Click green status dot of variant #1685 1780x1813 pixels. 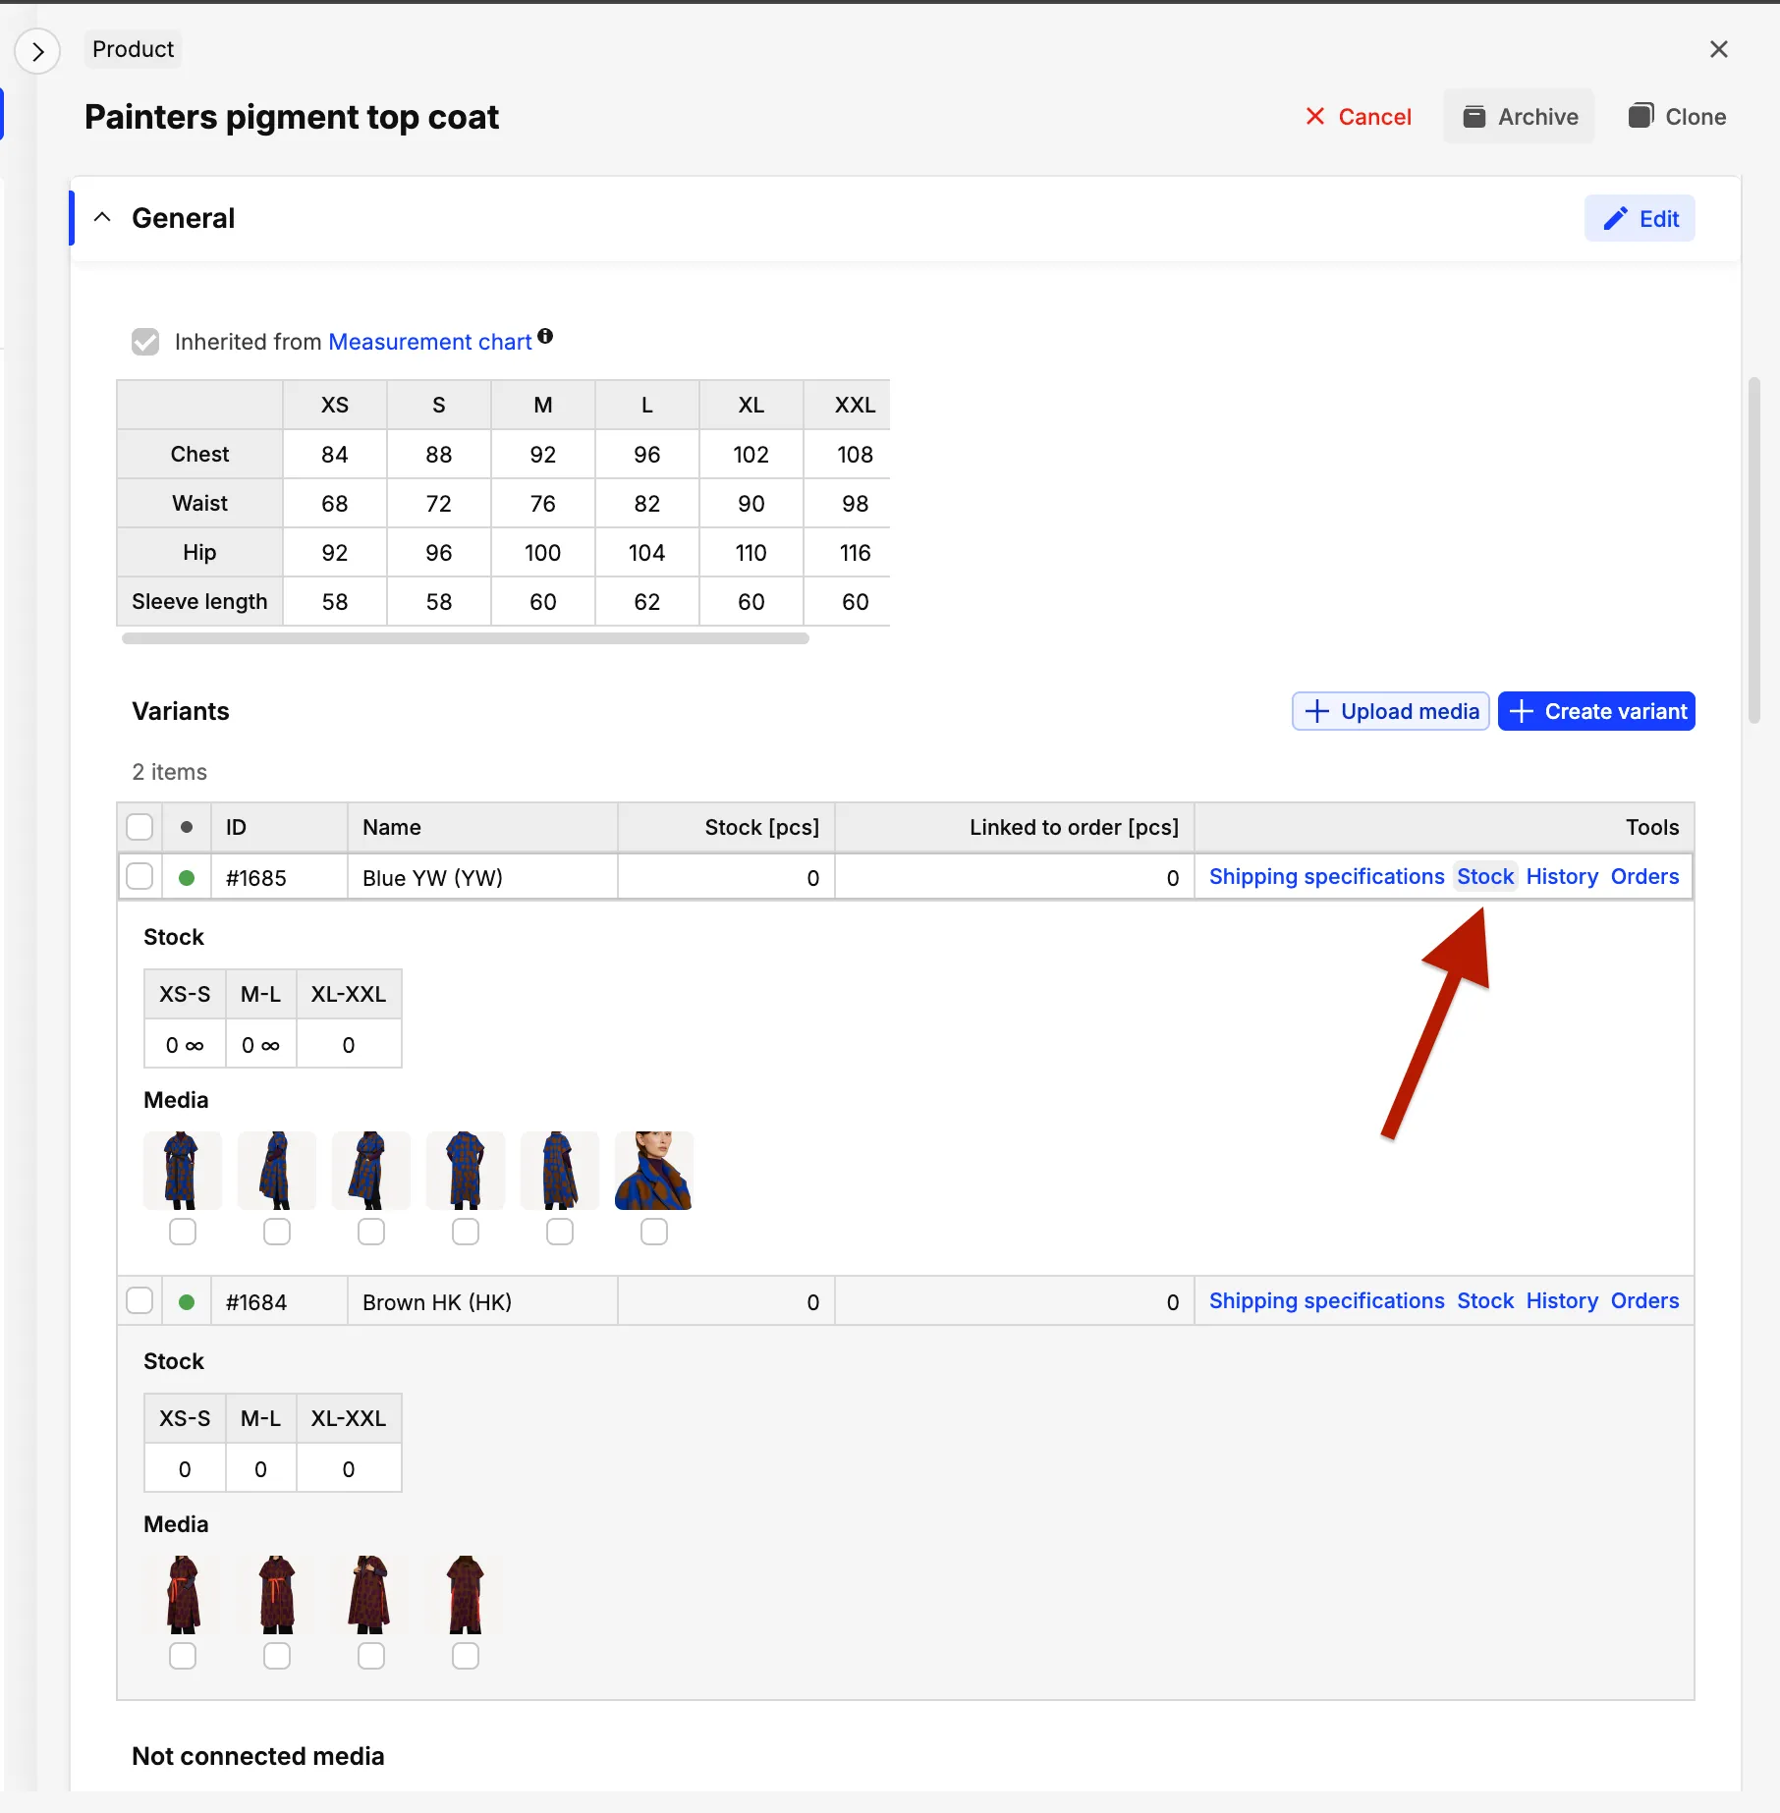pyautogui.click(x=187, y=878)
